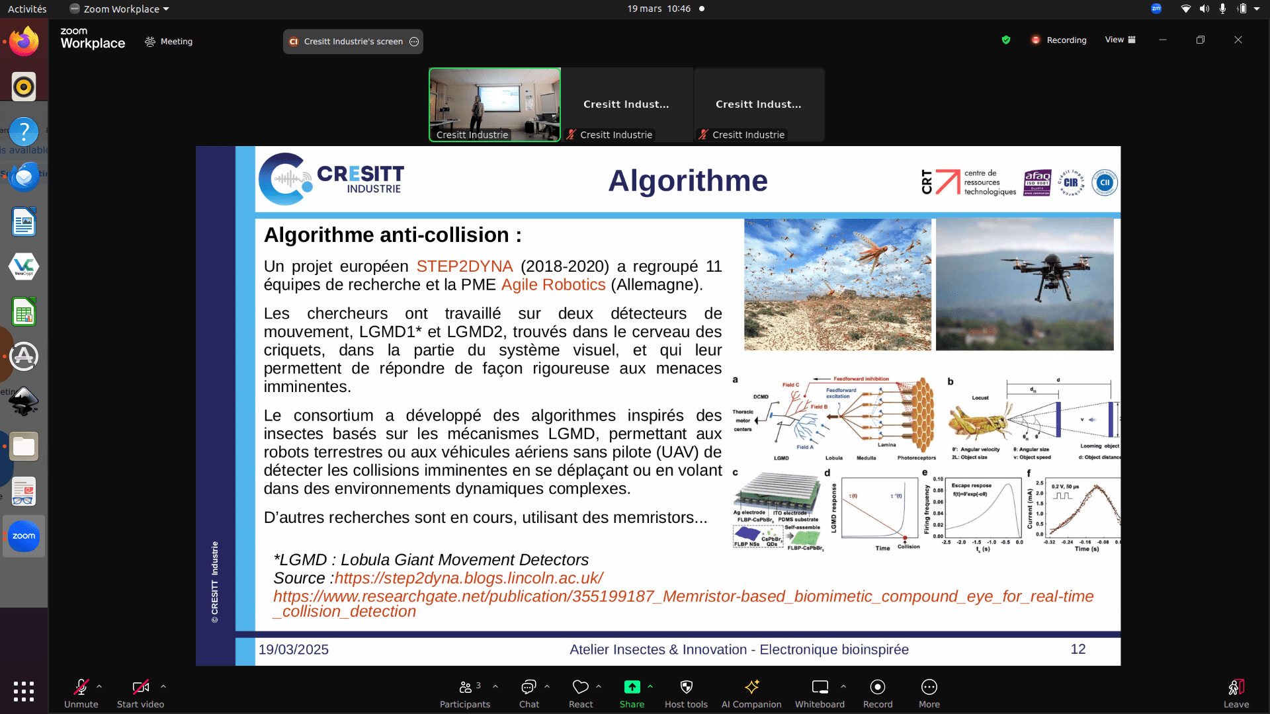Select the speaker video thumbnail
The width and height of the screenshot is (1270, 714).
495,104
